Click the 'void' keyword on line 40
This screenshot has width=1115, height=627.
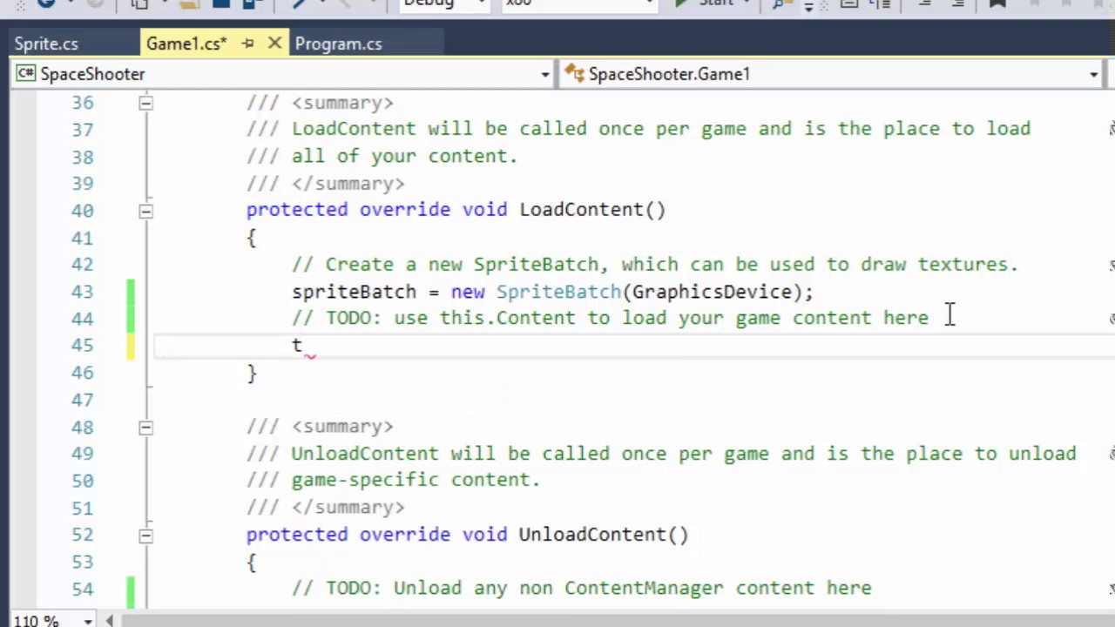(x=485, y=210)
